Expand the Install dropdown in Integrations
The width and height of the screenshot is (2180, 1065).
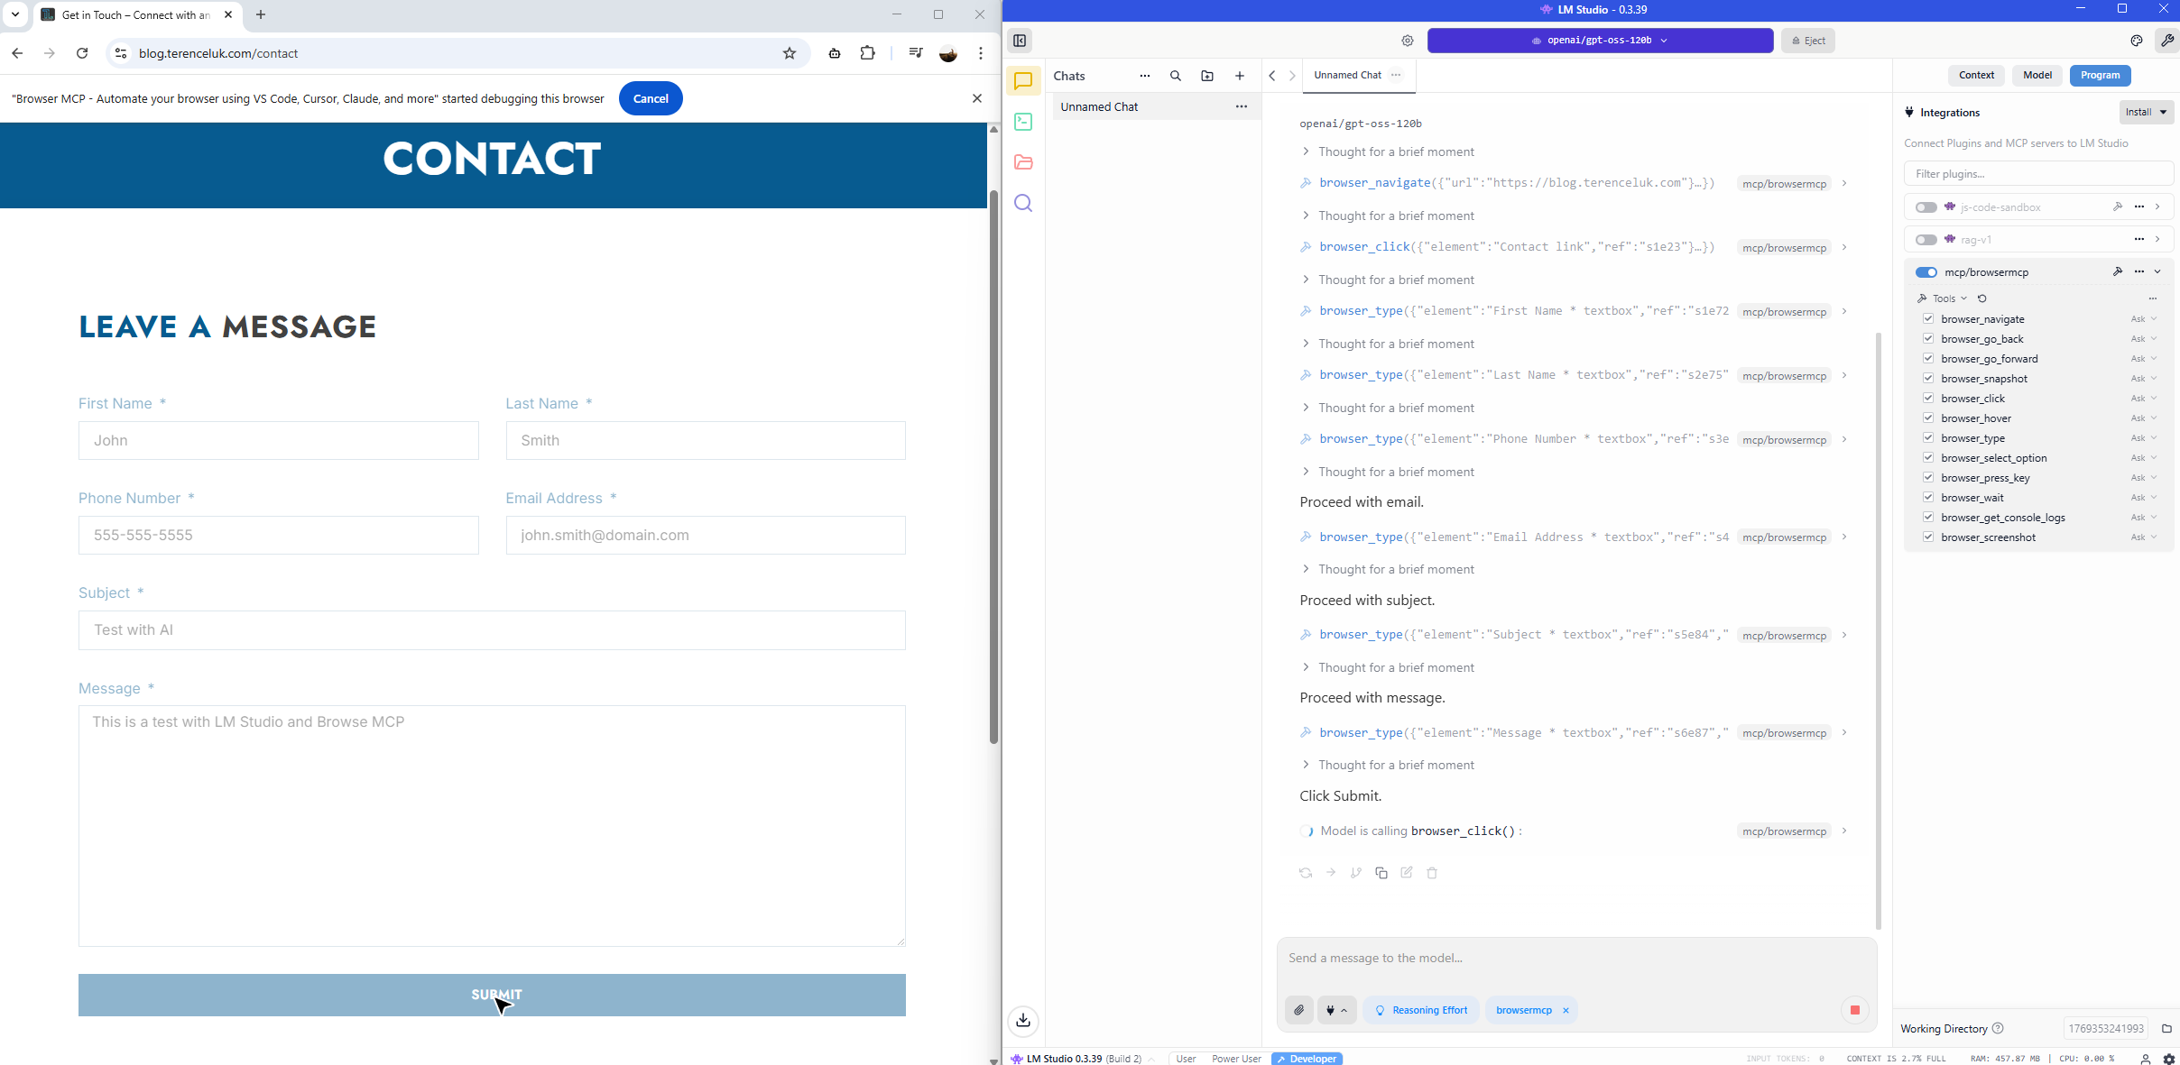pos(2146,112)
